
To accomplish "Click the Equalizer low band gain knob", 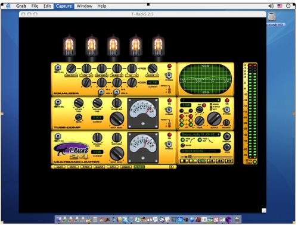I will 86,83.
